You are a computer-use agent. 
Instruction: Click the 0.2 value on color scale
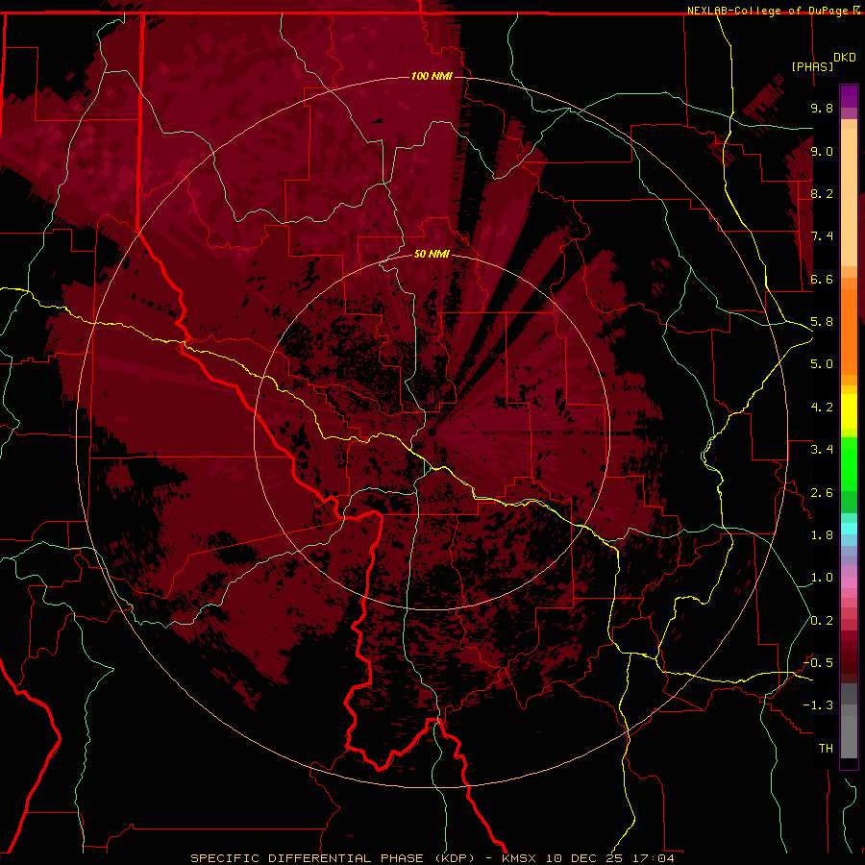point(822,621)
